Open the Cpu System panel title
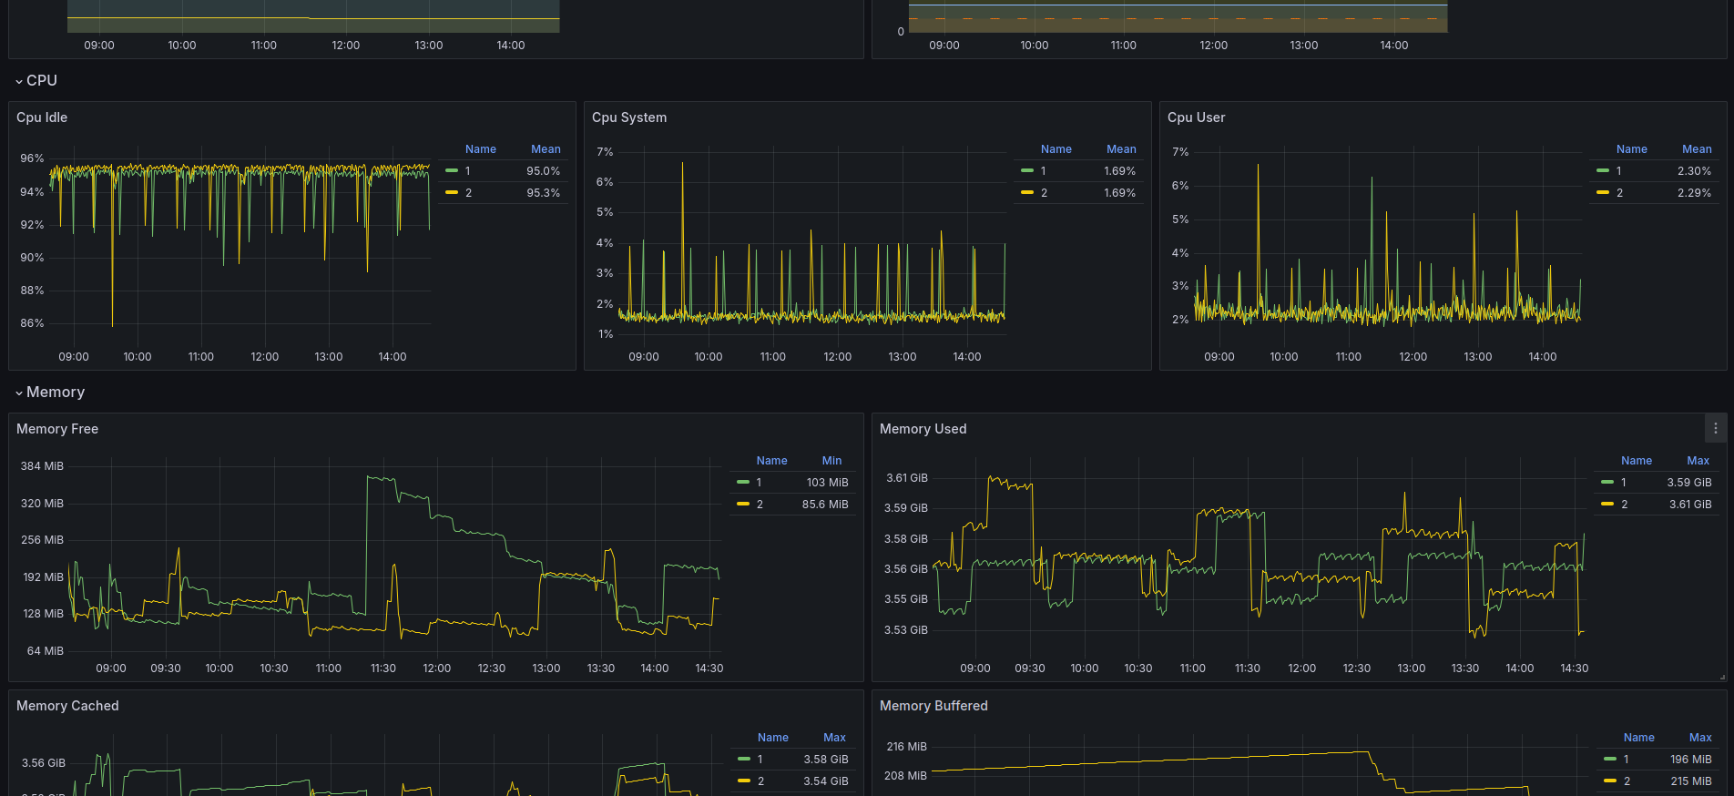The height and width of the screenshot is (796, 1734). point(629,117)
